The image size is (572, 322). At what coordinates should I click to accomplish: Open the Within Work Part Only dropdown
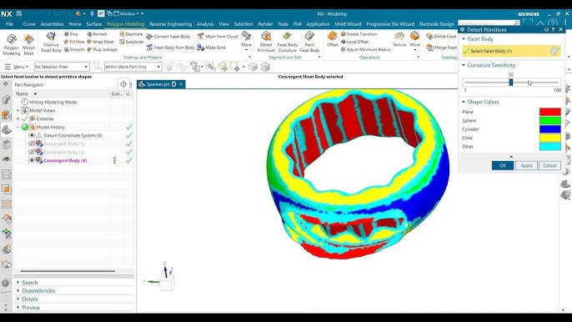click(133, 67)
